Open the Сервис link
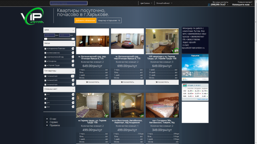Image resolution: width=257 pixels, height=144 pixels. [x=54, y=122]
